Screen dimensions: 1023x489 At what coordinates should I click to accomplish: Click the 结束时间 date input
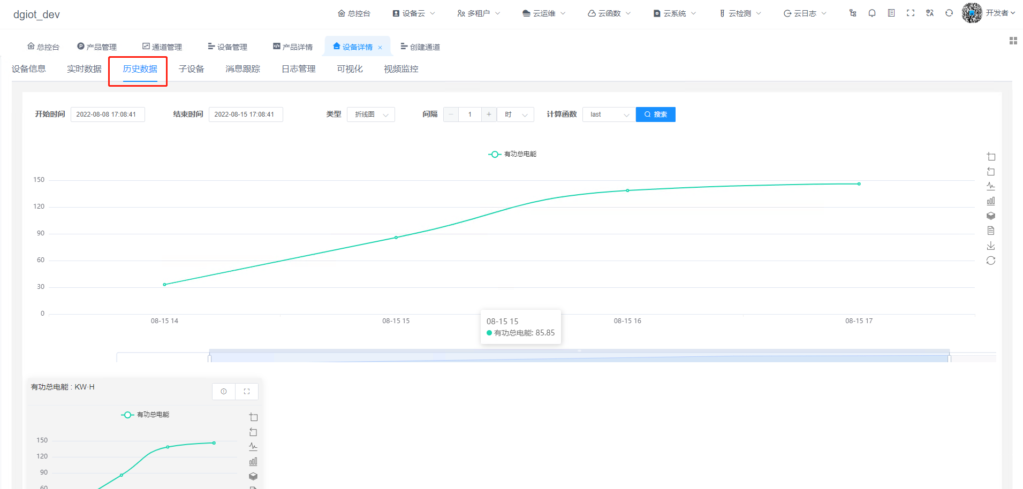click(246, 114)
